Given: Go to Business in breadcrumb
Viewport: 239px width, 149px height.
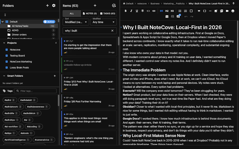Looking at the screenshot, I should click(x=155, y=4).
